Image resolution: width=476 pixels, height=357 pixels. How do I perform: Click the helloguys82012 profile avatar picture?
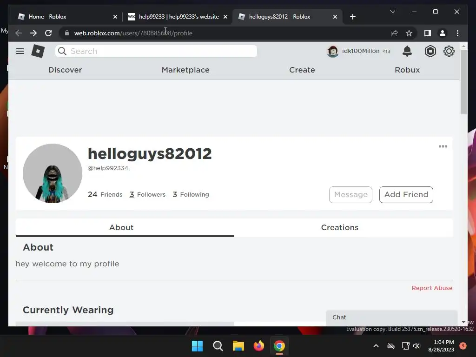coord(53,173)
